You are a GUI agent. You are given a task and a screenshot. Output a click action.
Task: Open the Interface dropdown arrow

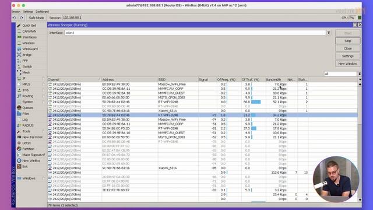329,33
